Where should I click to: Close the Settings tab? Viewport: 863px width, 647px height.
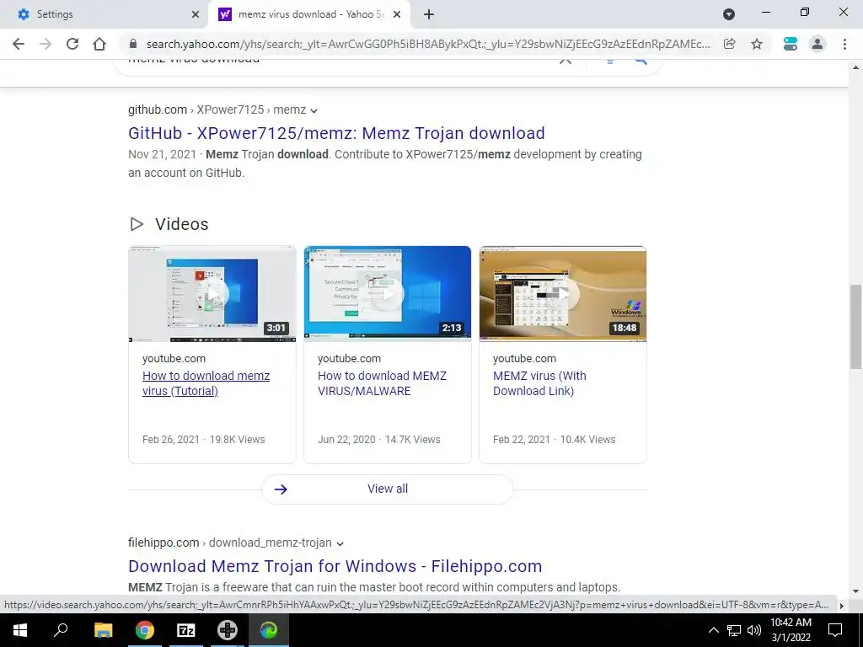pyautogui.click(x=195, y=14)
